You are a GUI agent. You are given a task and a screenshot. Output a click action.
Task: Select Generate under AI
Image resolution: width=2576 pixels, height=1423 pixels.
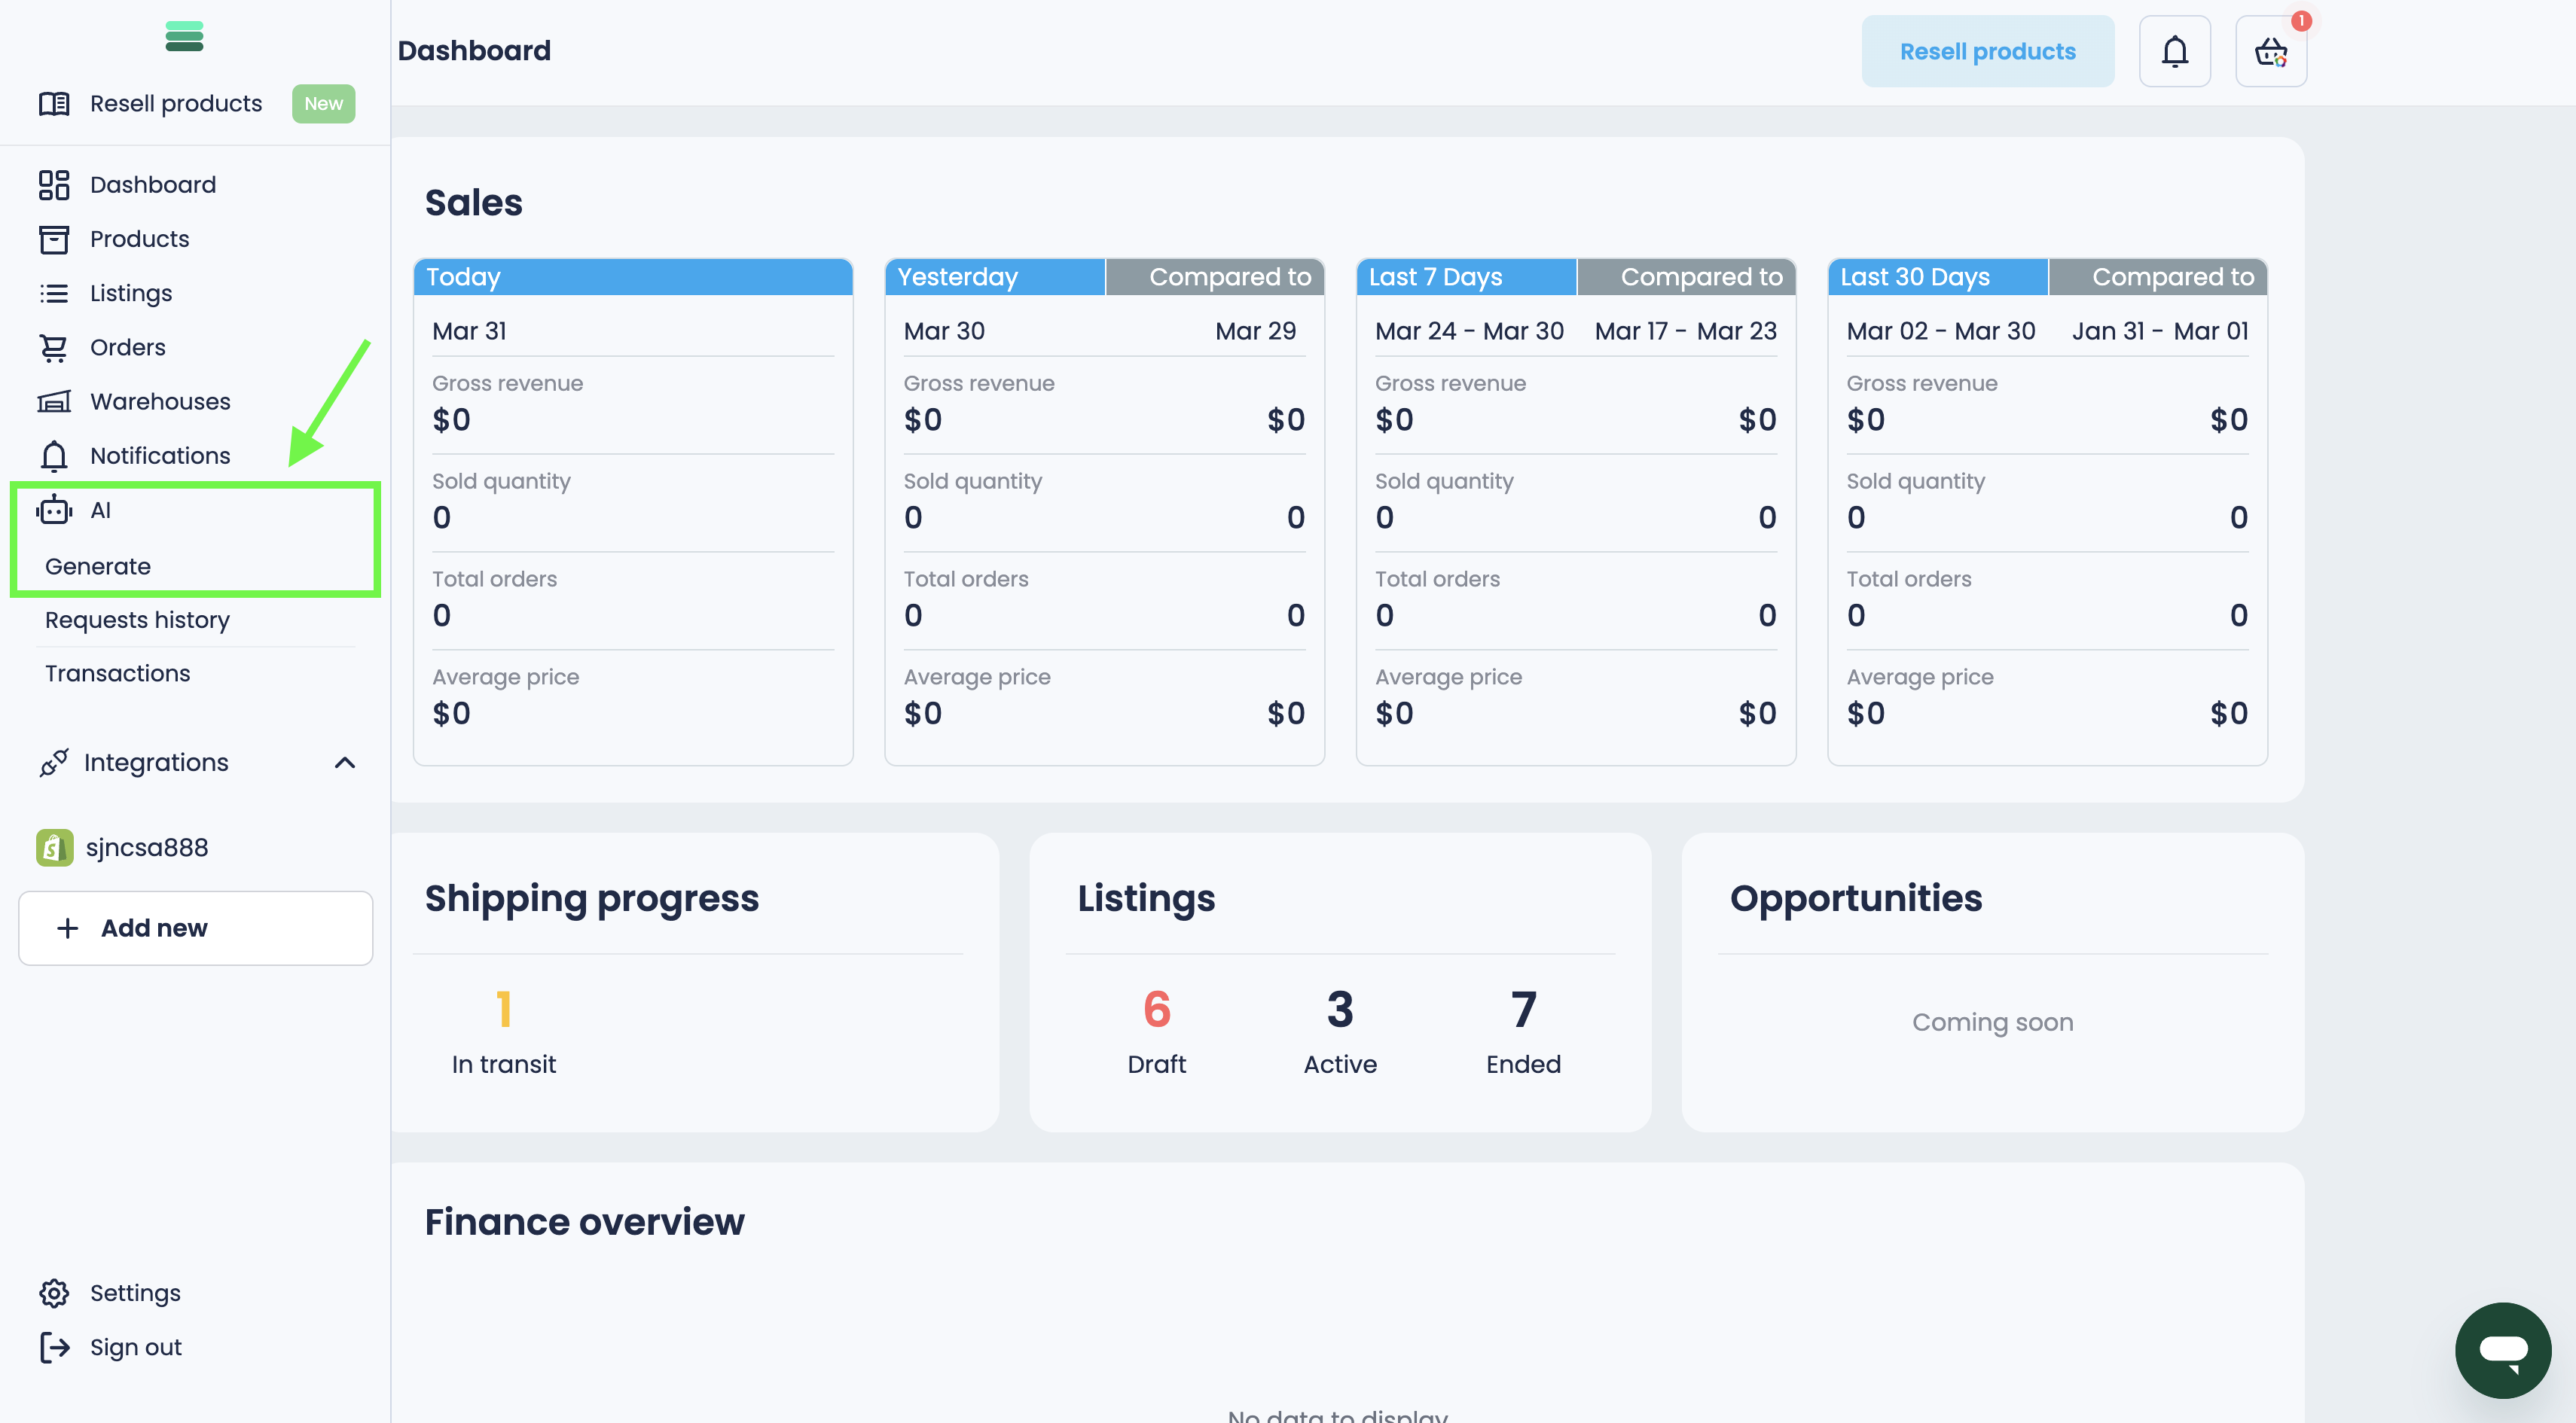pos(98,567)
